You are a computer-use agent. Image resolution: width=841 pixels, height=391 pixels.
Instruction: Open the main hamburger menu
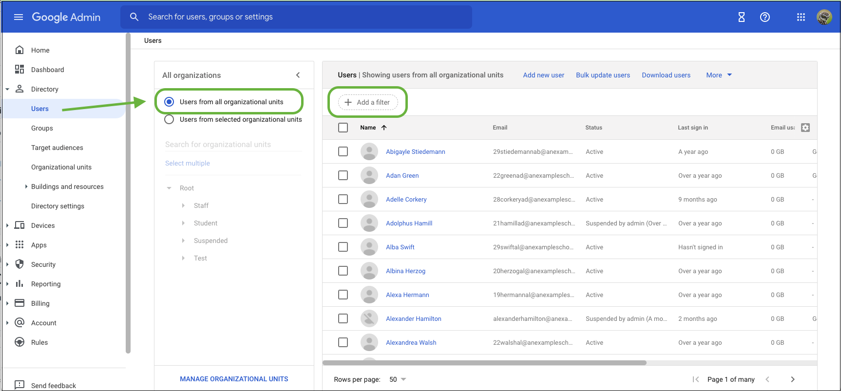click(x=19, y=17)
